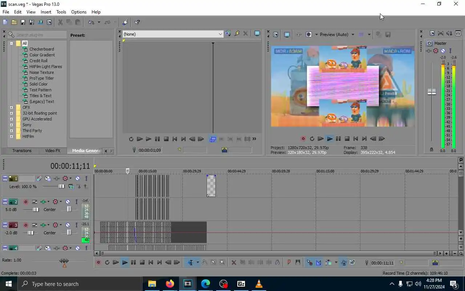Expand GPU Accelerated folder node
Screen dimensions: 465x291
[x=11, y=119]
